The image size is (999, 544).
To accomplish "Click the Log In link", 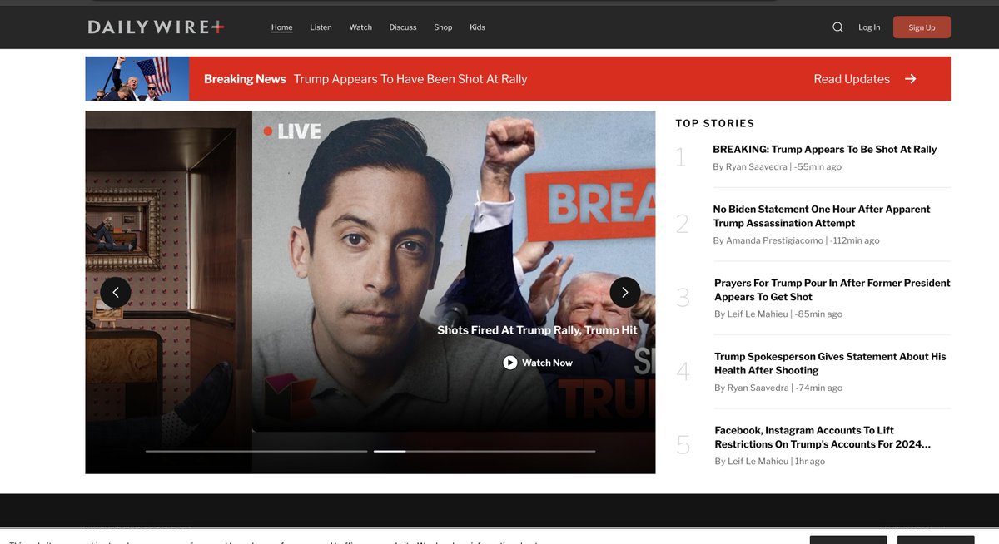I will click(869, 27).
